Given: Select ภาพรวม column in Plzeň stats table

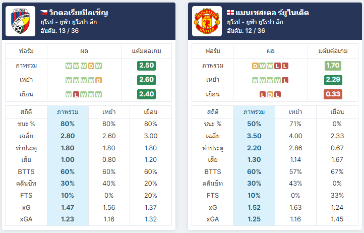Looking at the screenshot, I should pos(68,112).
